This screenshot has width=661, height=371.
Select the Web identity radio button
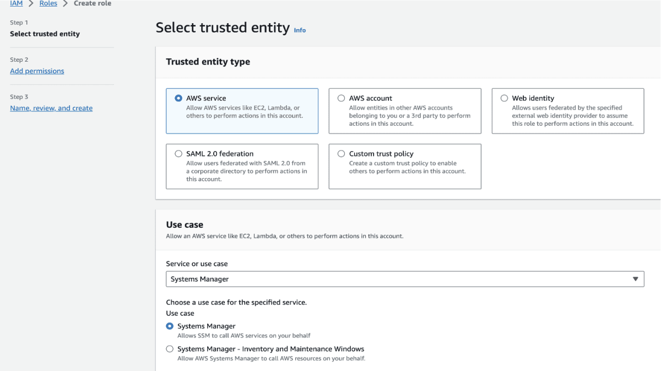pos(504,98)
